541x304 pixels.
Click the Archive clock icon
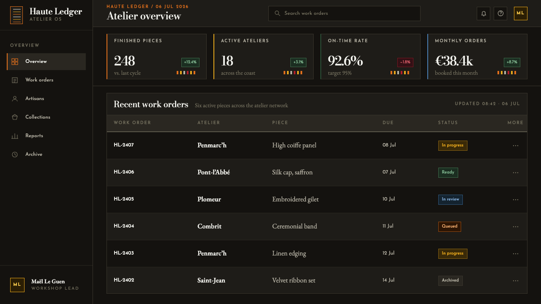point(15,155)
